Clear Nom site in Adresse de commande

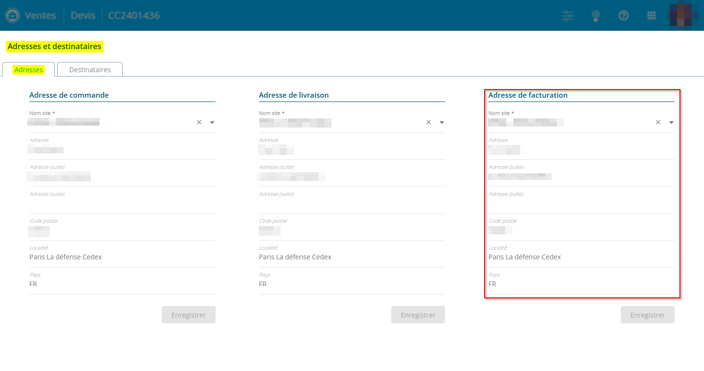pyautogui.click(x=199, y=122)
